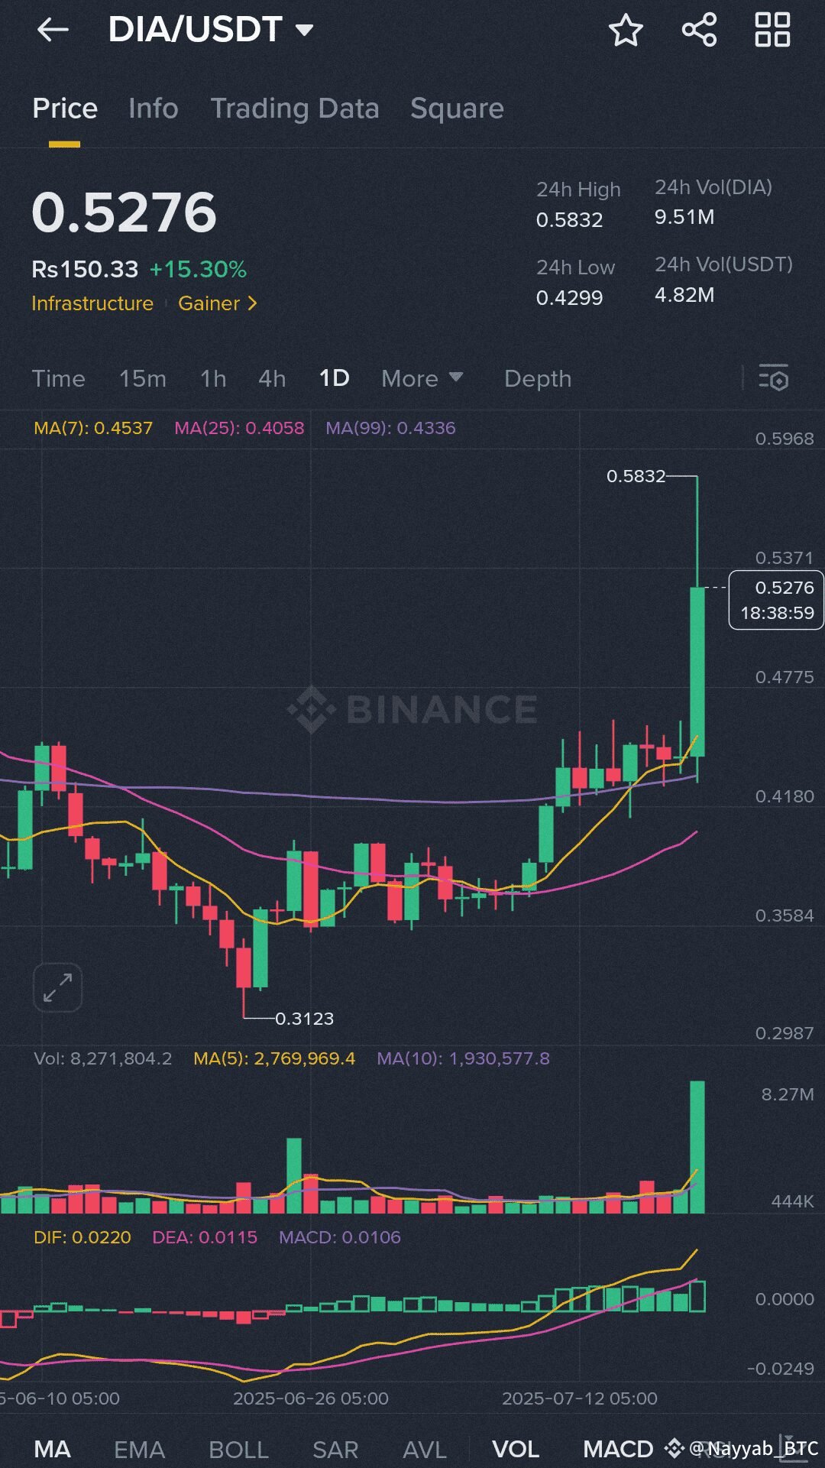Enable the EMA indicator

139,1449
